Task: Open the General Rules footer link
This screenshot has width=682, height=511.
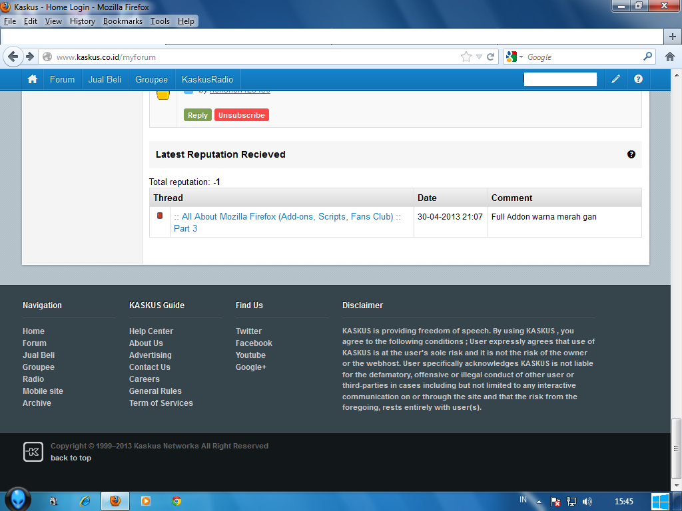Action: (x=155, y=391)
